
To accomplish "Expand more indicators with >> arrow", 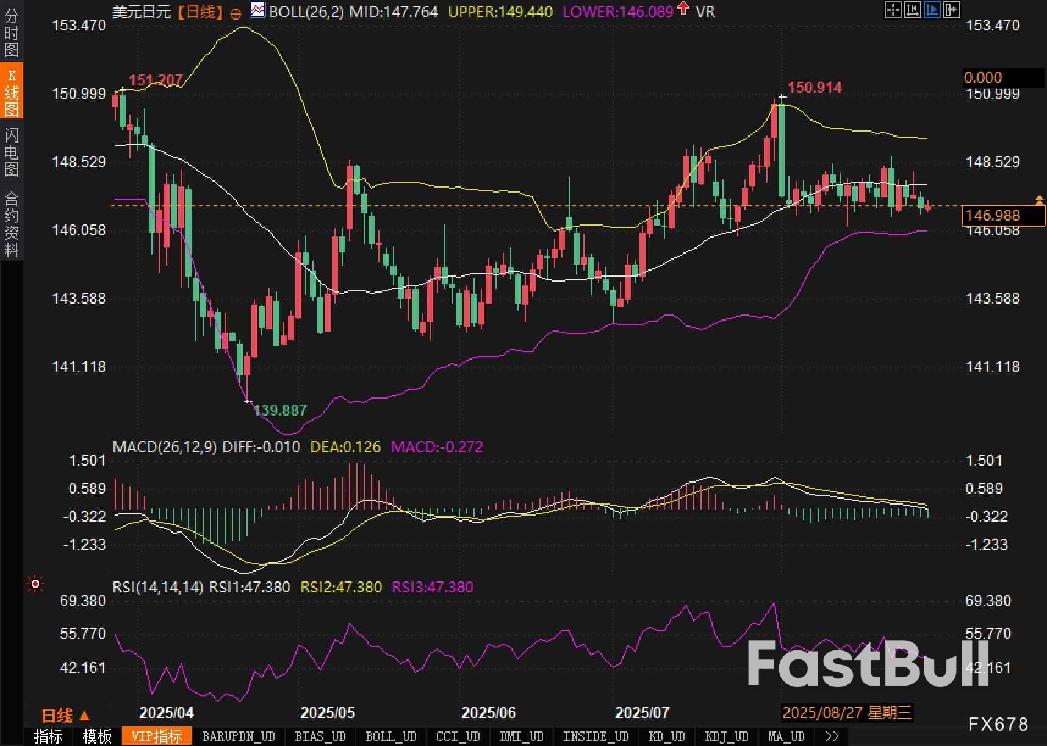I will pyautogui.click(x=831, y=736).
